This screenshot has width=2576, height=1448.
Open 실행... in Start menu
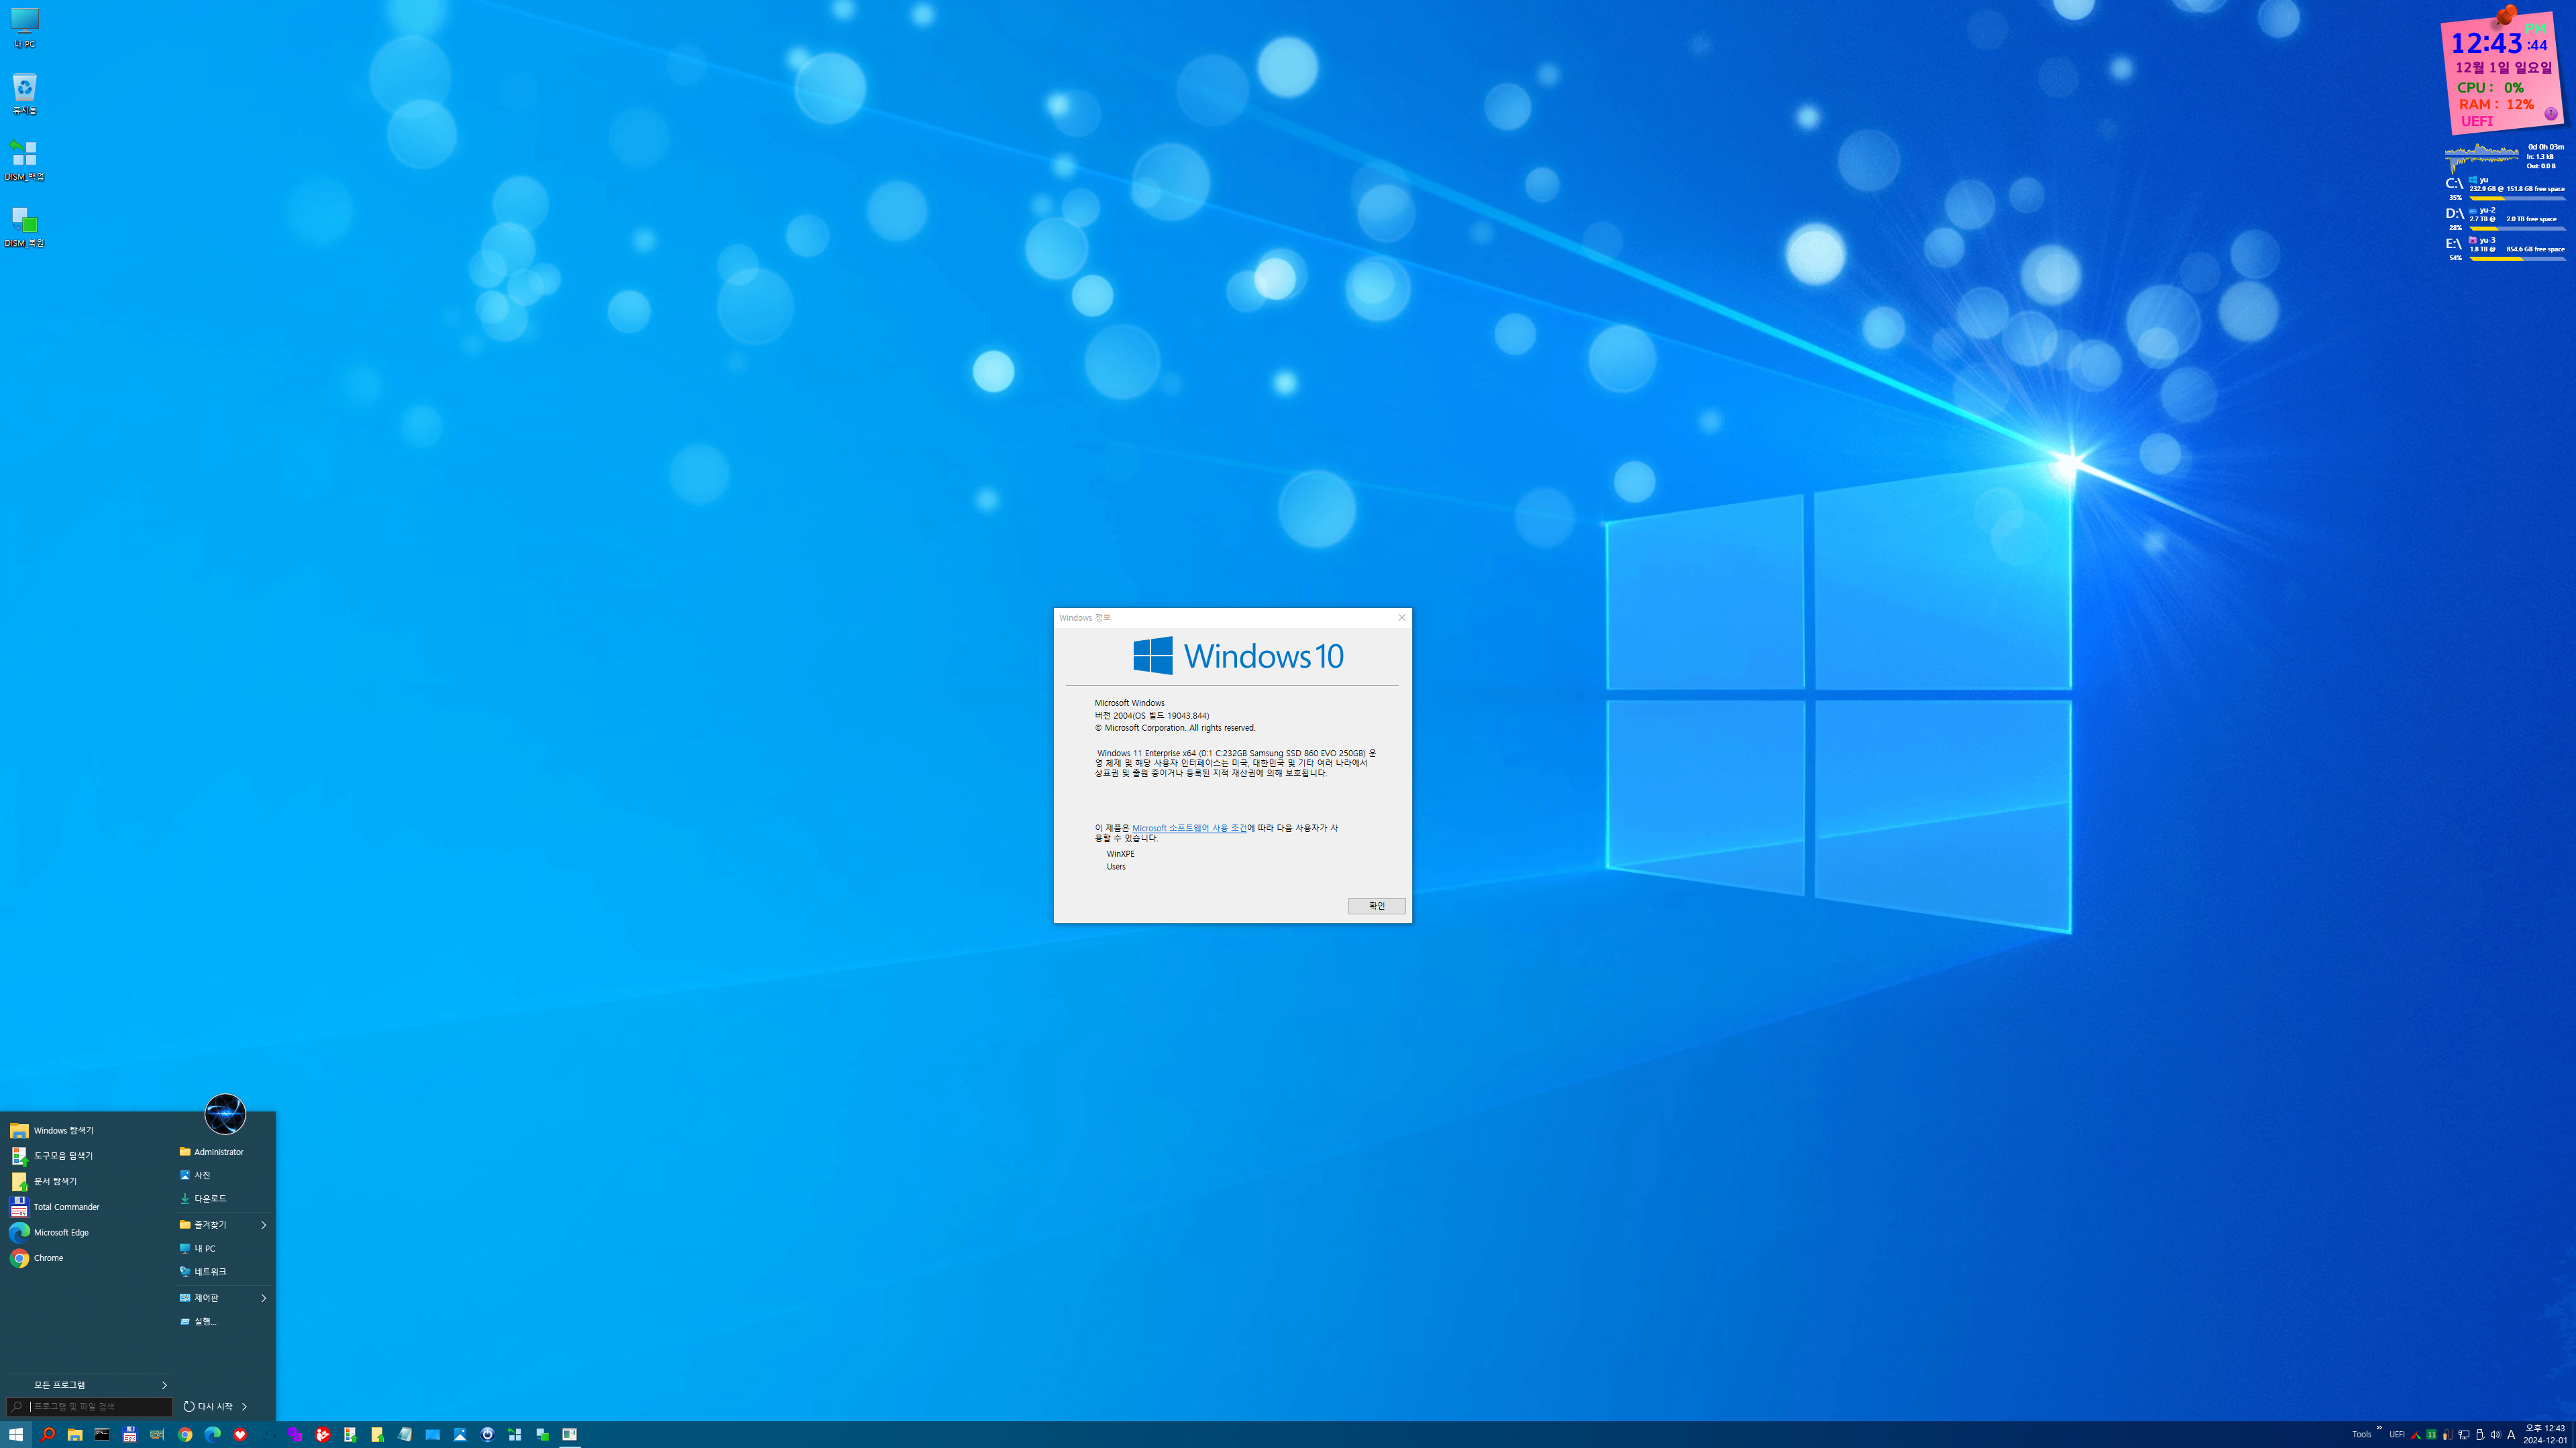pyautogui.click(x=224, y=1321)
